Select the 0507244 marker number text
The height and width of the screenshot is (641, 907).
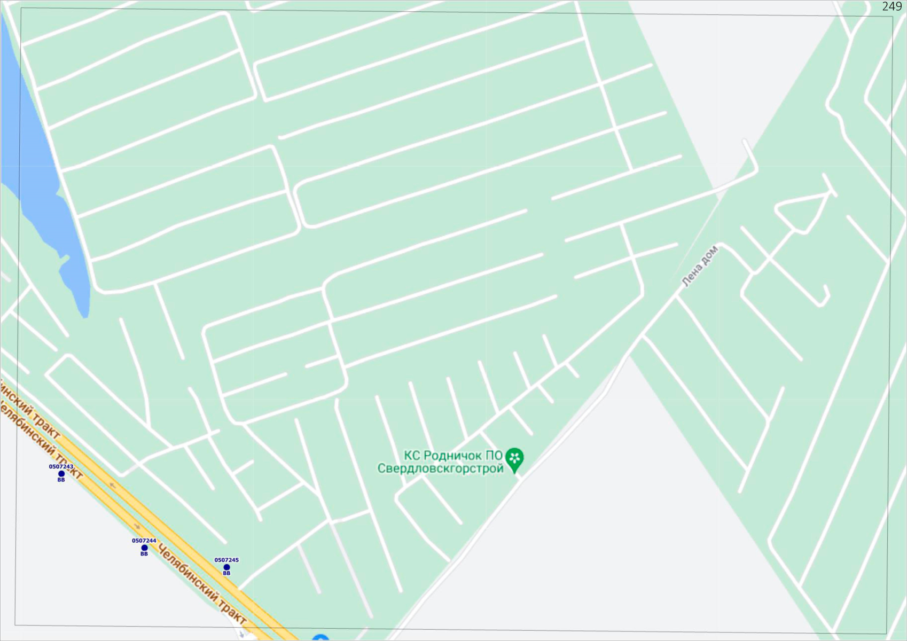click(x=144, y=541)
